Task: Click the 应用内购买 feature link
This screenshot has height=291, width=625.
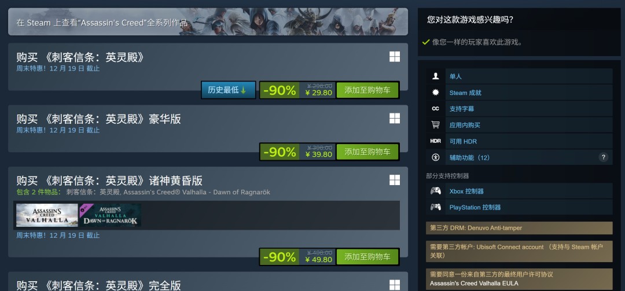Action: click(x=465, y=125)
